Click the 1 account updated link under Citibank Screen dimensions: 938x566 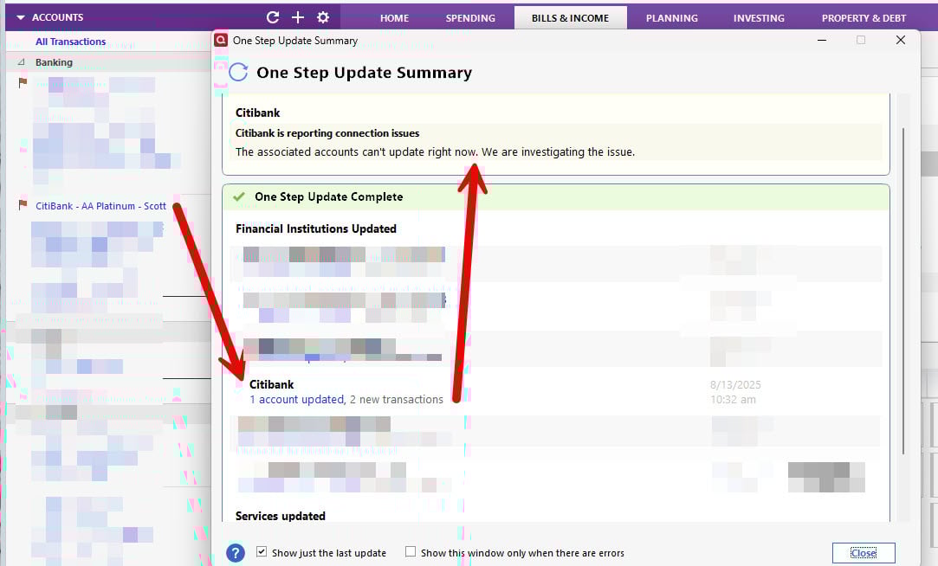[x=297, y=399]
